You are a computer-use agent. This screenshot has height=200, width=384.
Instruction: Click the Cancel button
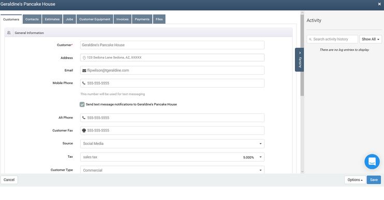tap(9, 180)
